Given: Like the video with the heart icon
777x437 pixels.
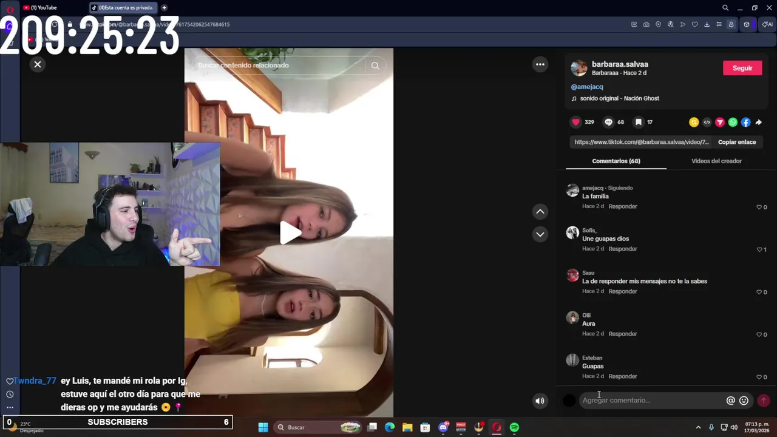Looking at the screenshot, I should [x=575, y=122].
